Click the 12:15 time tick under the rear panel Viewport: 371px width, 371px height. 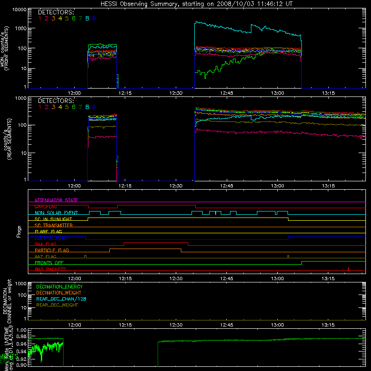tap(125, 186)
